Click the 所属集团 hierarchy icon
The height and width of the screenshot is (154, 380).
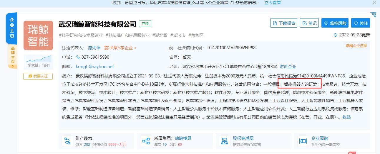[146, 141]
